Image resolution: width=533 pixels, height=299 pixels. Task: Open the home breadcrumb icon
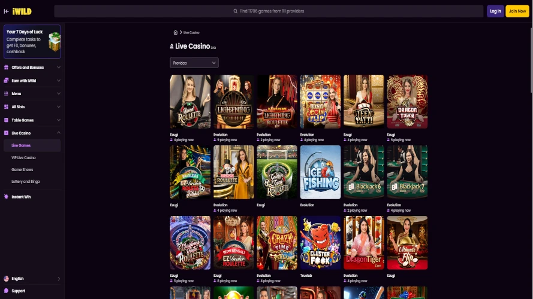[x=176, y=32]
